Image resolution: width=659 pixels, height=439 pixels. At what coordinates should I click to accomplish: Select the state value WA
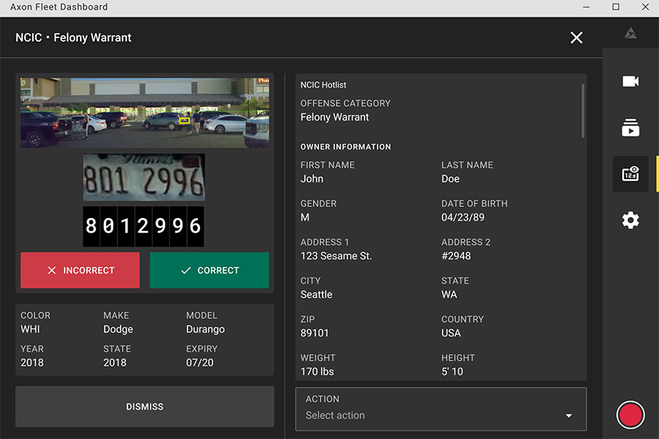point(449,295)
